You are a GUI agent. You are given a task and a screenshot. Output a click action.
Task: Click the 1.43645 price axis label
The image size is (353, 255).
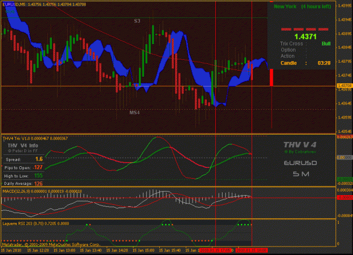pos(345,103)
